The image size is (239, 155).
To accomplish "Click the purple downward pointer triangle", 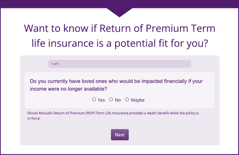I will (x=119, y=12).
